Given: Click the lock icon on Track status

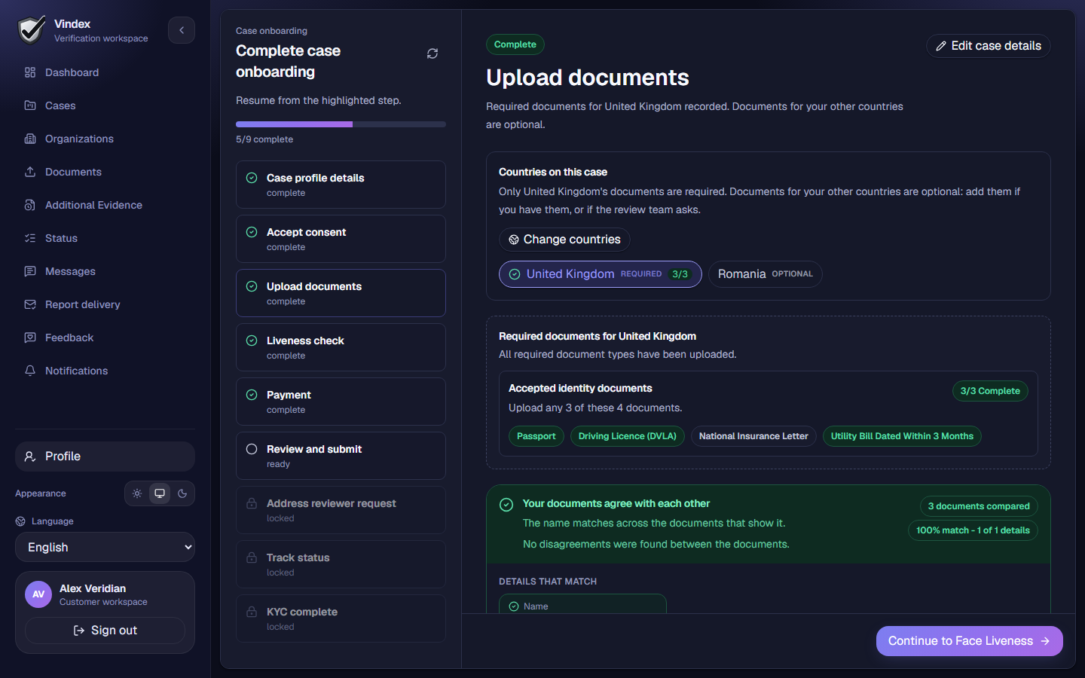Looking at the screenshot, I should [252, 557].
